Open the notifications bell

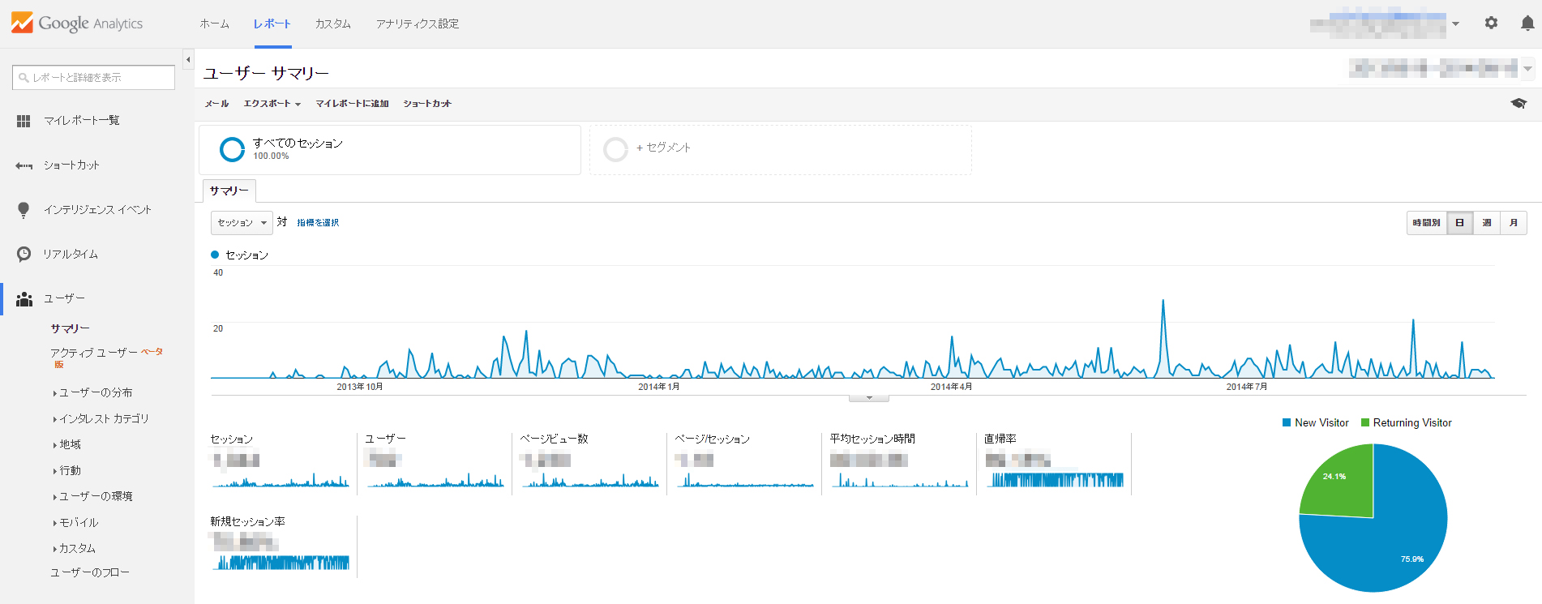[x=1527, y=24]
